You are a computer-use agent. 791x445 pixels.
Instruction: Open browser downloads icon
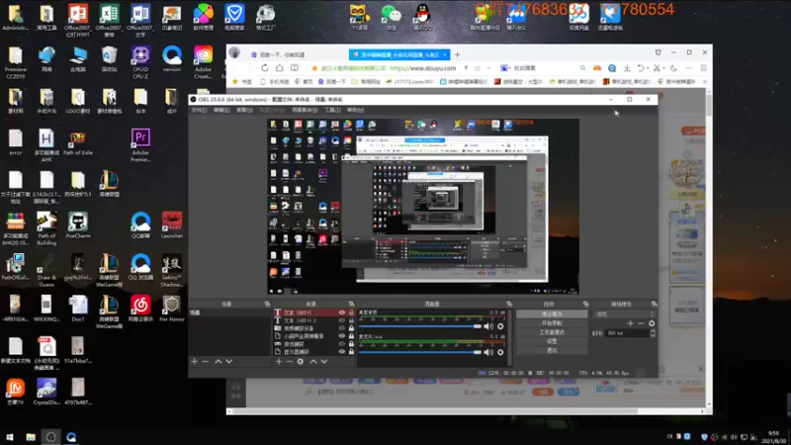[627, 68]
